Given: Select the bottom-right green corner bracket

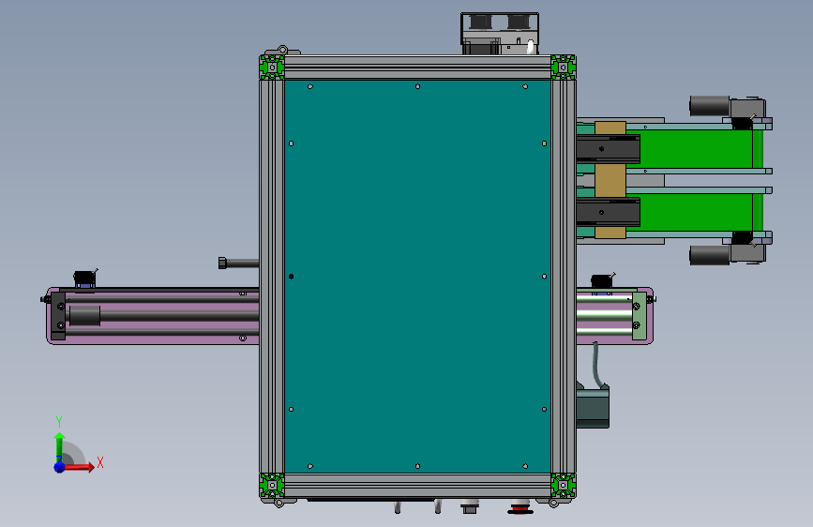Looking at the screenshot, I should [x=563, y=486].
